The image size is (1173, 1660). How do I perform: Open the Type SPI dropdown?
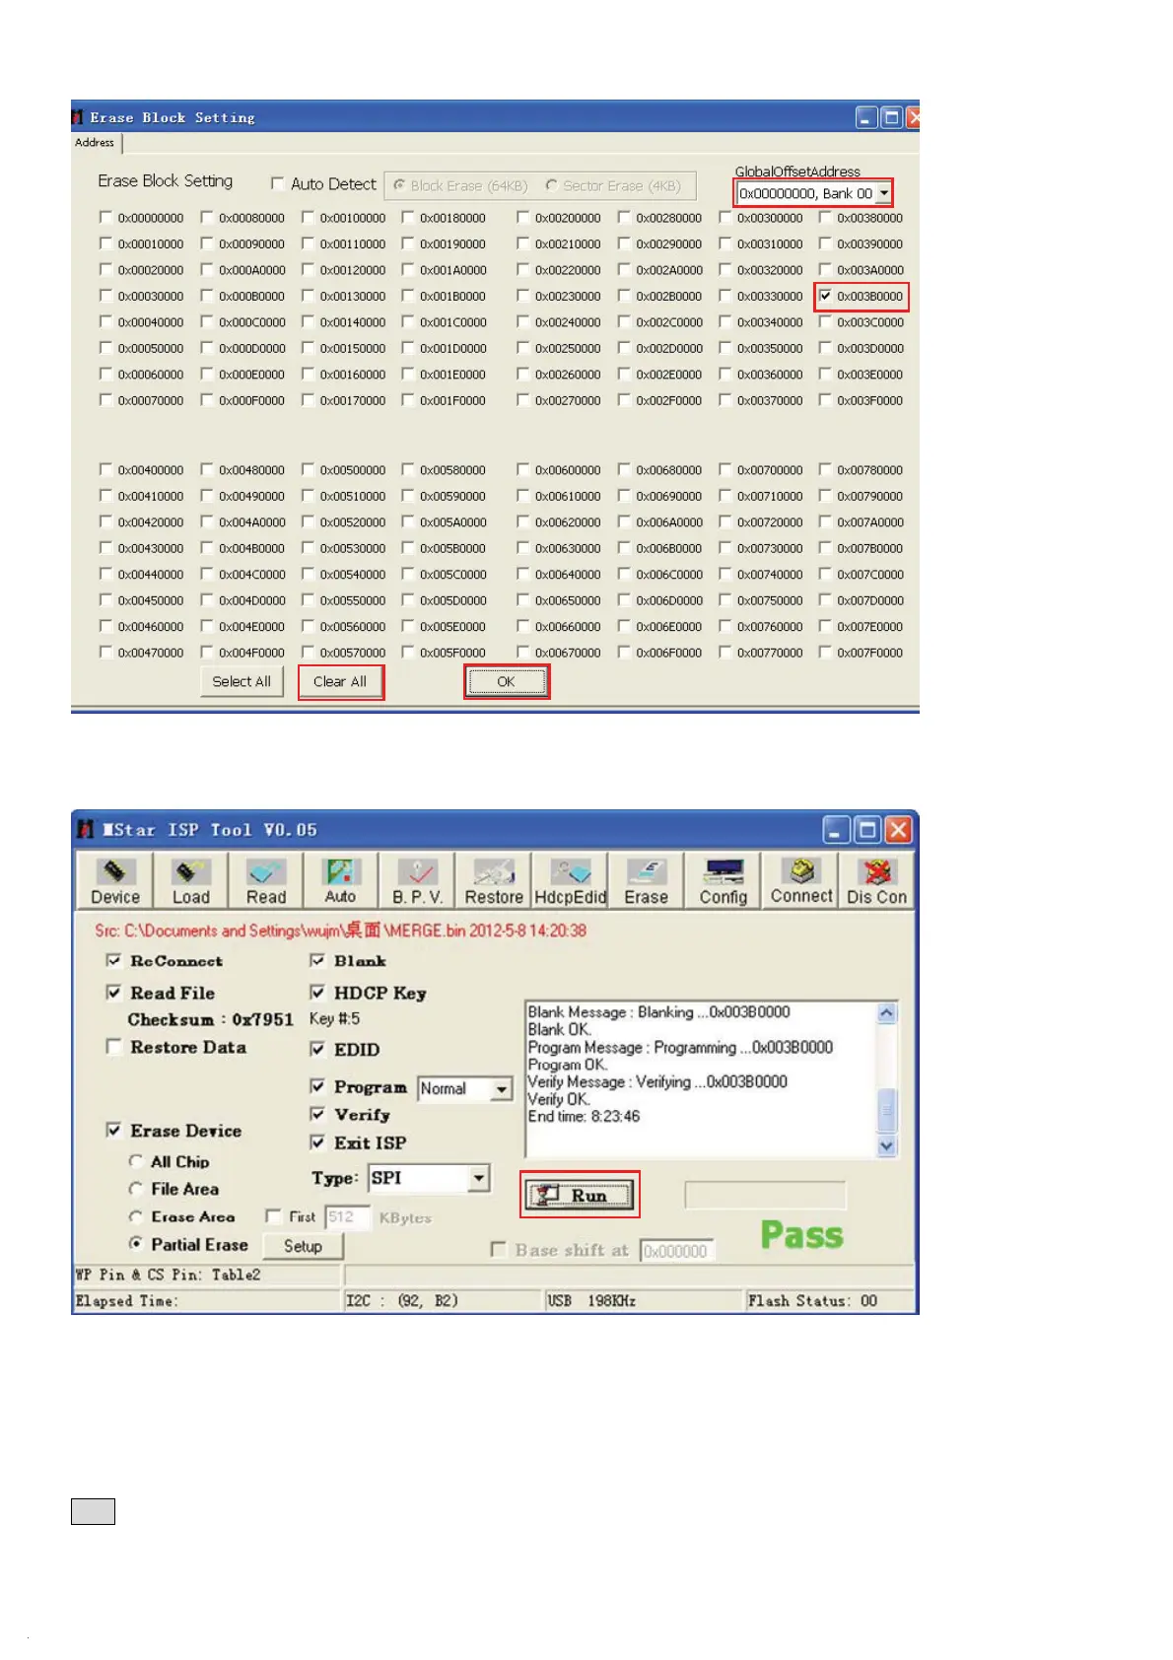point(479,1178)
